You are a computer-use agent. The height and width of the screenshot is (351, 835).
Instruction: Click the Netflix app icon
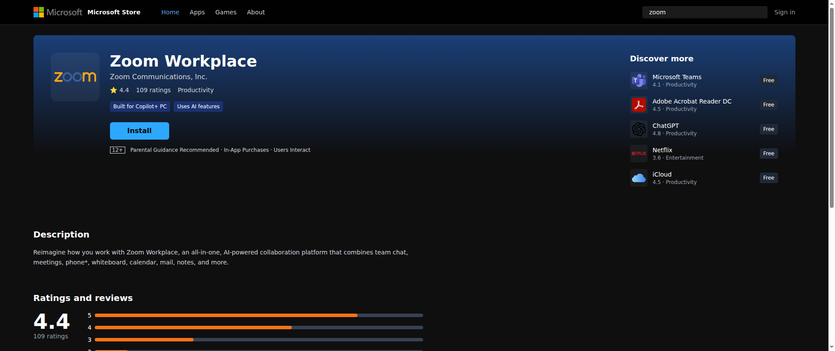(639, 154)
